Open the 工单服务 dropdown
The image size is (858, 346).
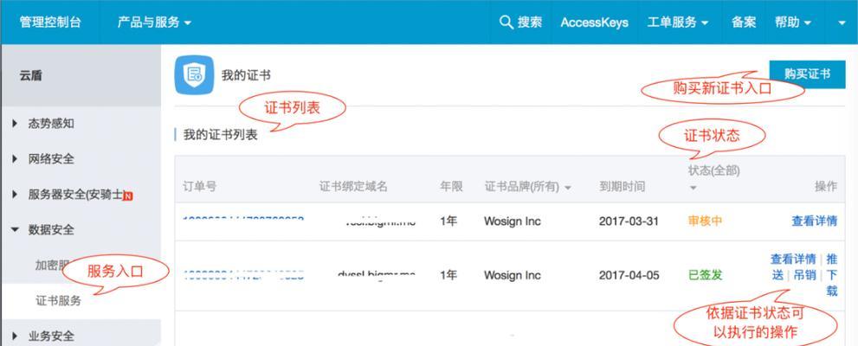677,22
